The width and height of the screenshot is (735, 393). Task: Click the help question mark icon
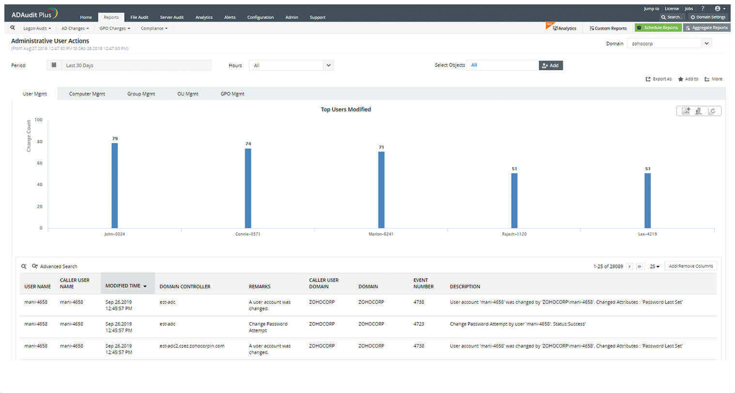pyautogui.click(x=704, y=8)
